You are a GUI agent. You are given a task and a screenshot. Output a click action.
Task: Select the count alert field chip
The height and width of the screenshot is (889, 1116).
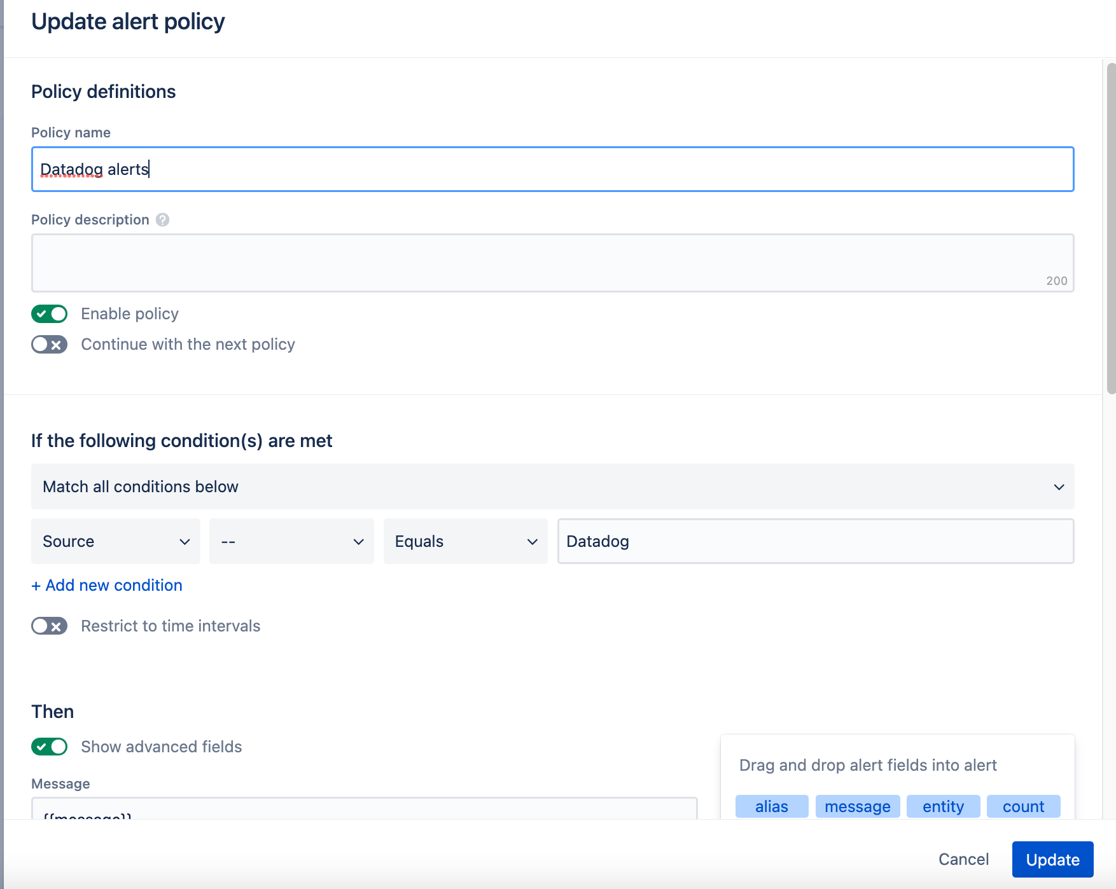(1023, 806)
